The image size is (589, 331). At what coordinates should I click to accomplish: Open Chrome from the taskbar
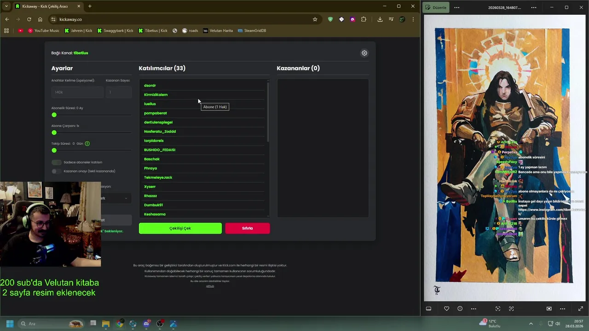pos(120,324)
